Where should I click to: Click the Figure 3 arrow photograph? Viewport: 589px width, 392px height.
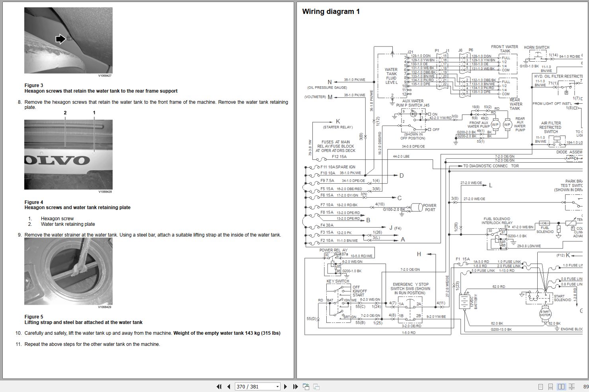click(x=68, y=40)
